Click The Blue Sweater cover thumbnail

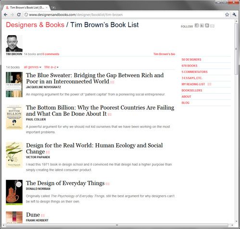pyautogui.click(x=14, y=84)
